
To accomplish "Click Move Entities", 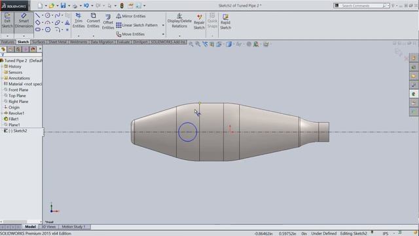I will pos(130,34).
